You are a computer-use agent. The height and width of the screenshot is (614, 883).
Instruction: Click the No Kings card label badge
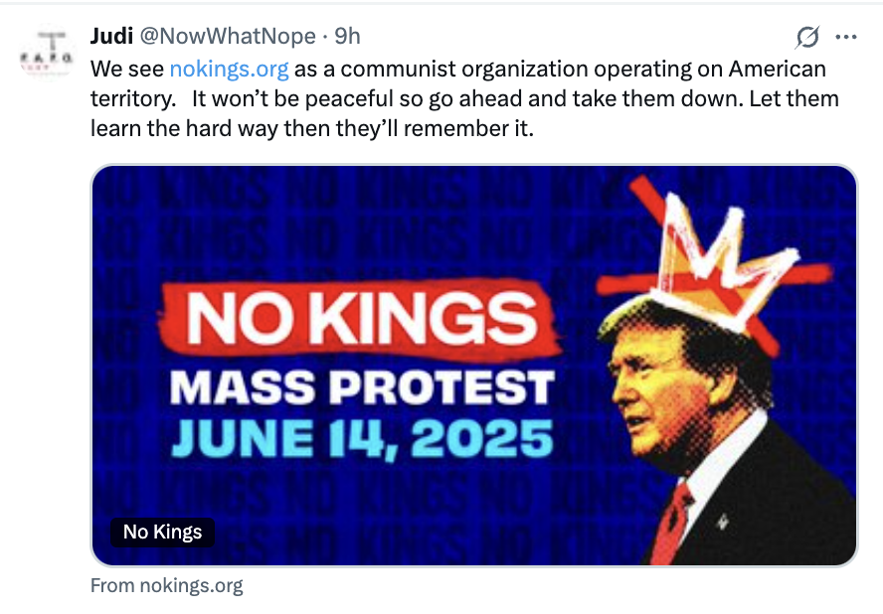(x=162, y=533)
